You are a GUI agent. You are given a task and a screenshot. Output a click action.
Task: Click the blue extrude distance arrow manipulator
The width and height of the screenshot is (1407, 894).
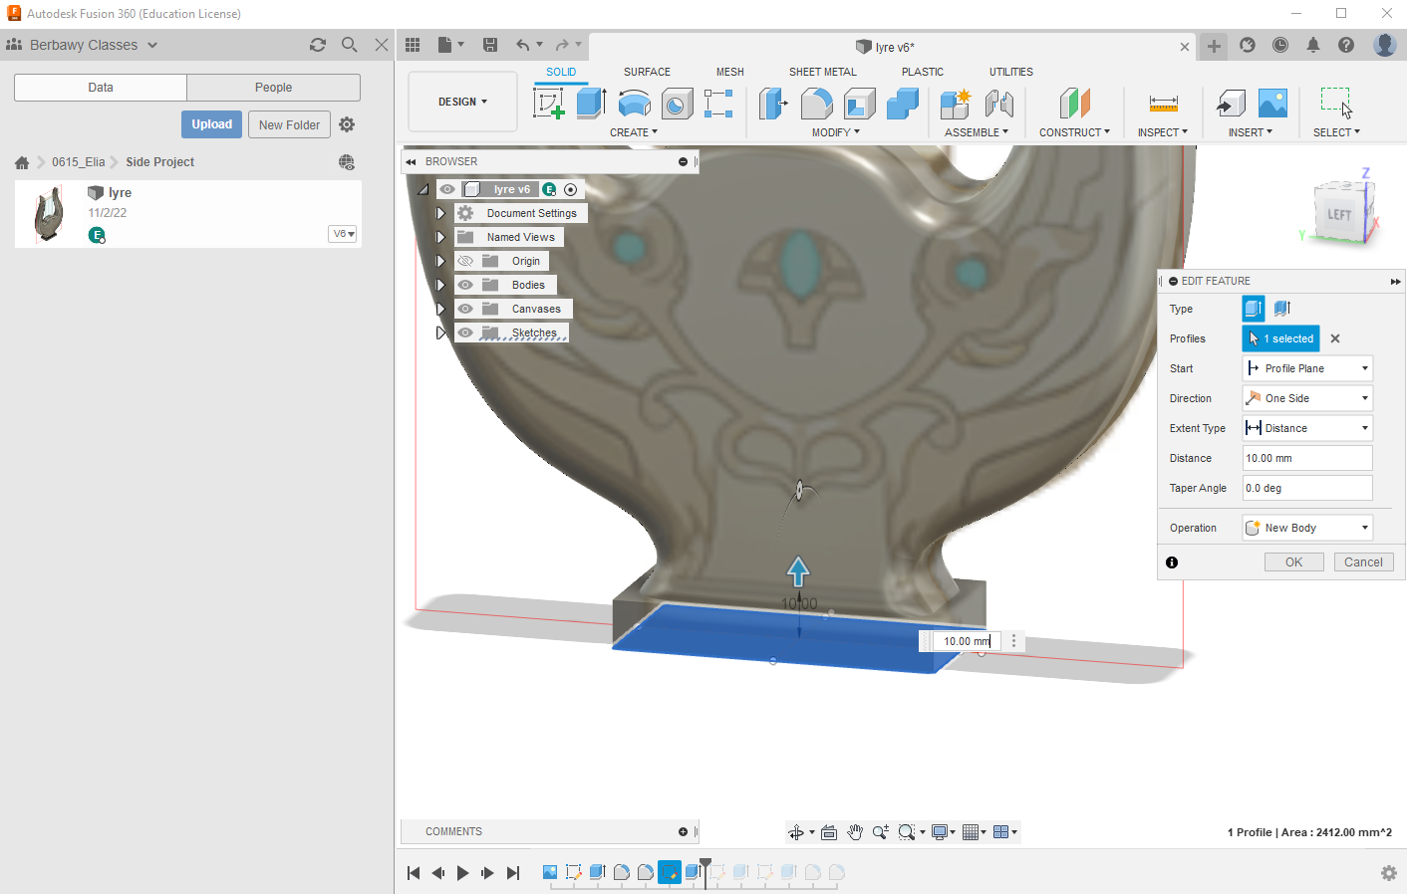coord(798,570)
